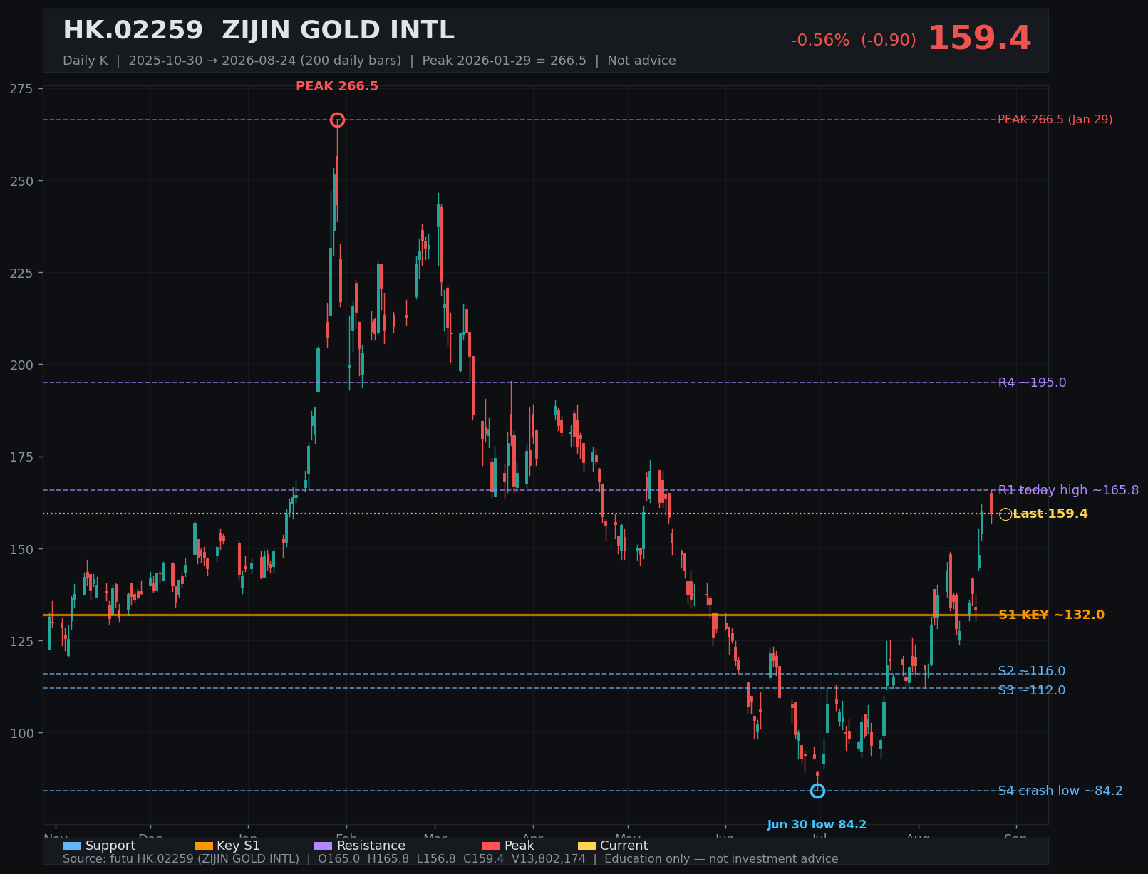1148x874 pixels.
Task: Click the chart title "HK.02259 ZIJIN GOLD INTL"
Action: 259,31
